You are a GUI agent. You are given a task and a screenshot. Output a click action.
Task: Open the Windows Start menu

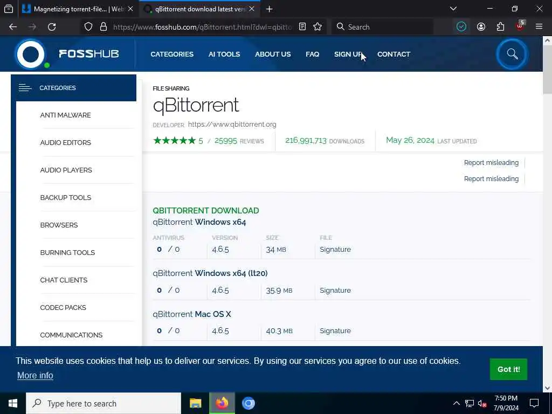pyautogui.click(x=13, y=403)
